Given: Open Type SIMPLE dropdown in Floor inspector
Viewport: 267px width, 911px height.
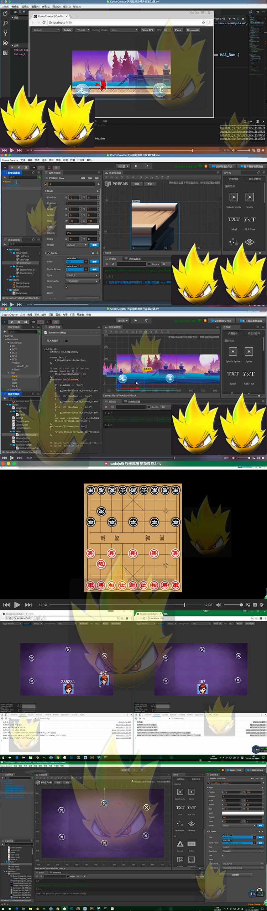Looking at the screenshot, I should point(82,275).
